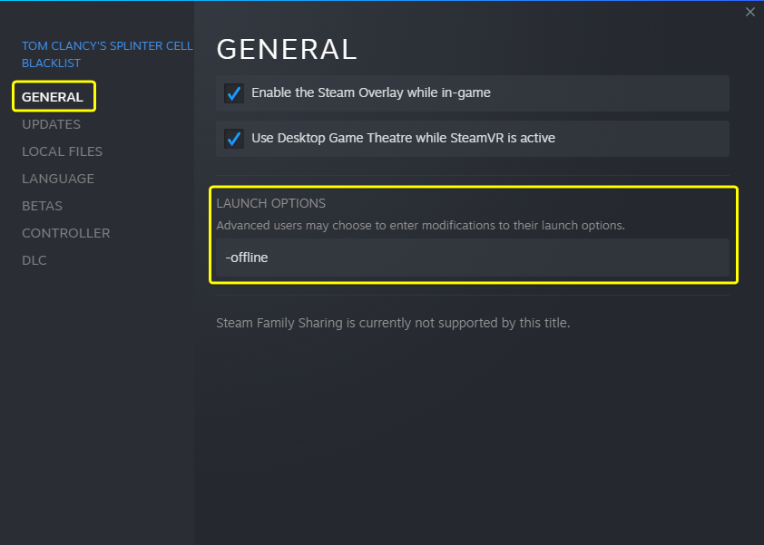Close the game properties window
The height and width of the screenshot is (545, 764).
[x=749, y=12]
